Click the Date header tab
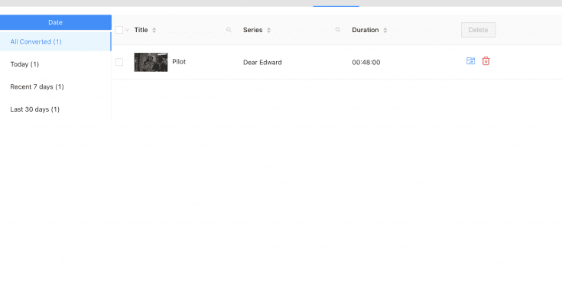 (56, 22)
